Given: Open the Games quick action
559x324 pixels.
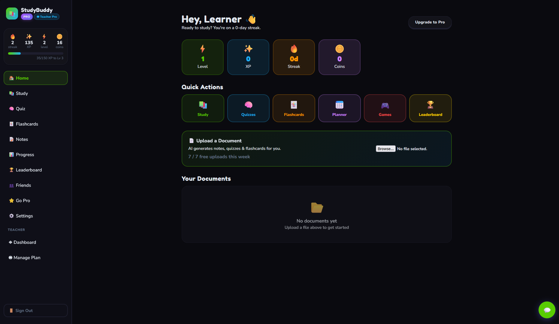Looking at the screenshot, I should [x=385, y=108].
